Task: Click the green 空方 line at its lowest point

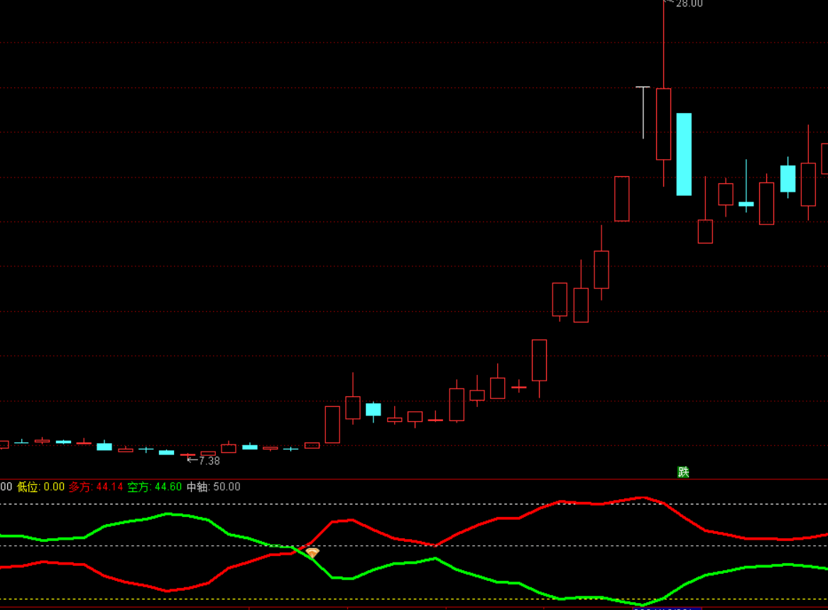Action: point(643,604)
